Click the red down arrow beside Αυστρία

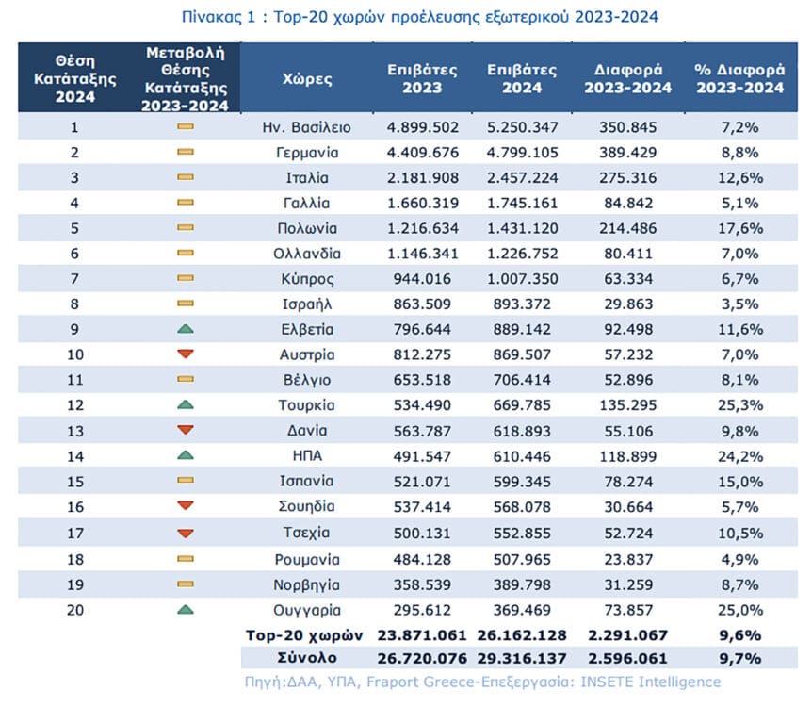(x=186, y=354)
